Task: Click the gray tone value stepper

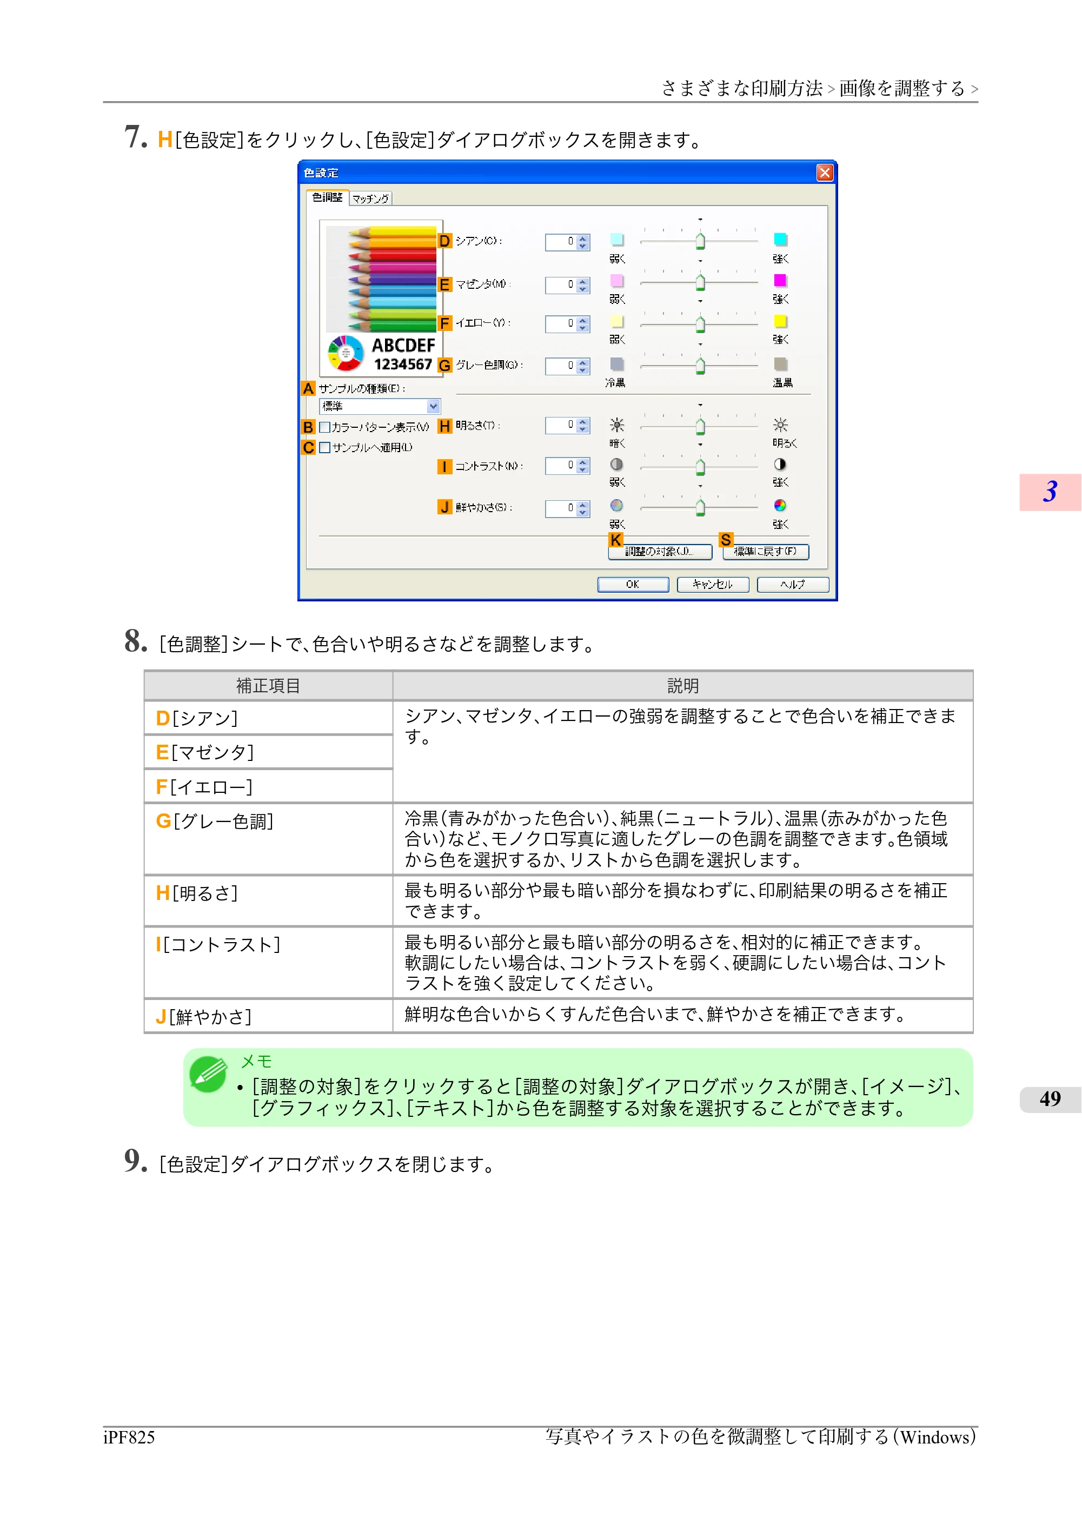Action: point(583,366)
